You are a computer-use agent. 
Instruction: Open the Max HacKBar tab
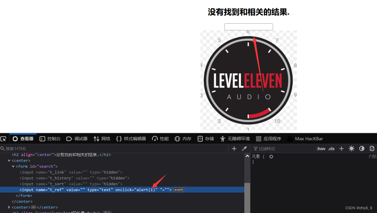pyautogui.click(x=305, y=139)
